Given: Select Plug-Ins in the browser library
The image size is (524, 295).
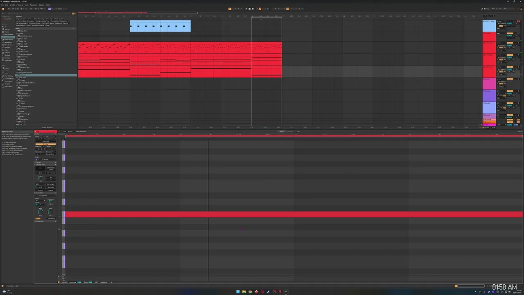Looking at the screenshot, I should [7, 48].
